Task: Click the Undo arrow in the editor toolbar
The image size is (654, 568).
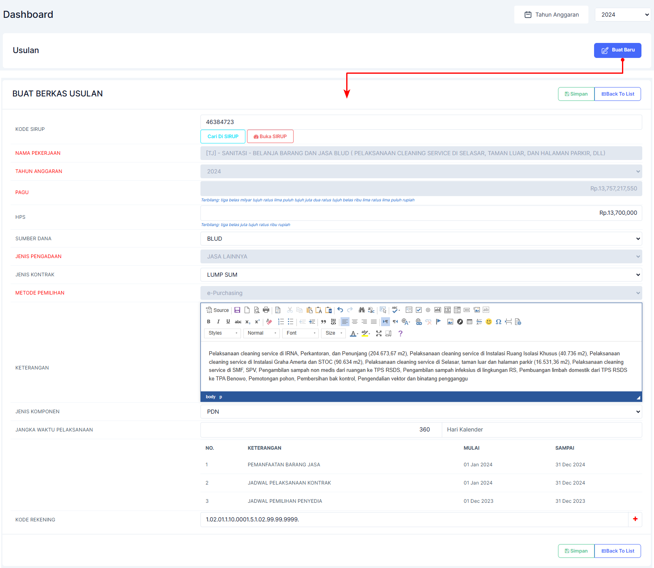Action: click(340, 310)
